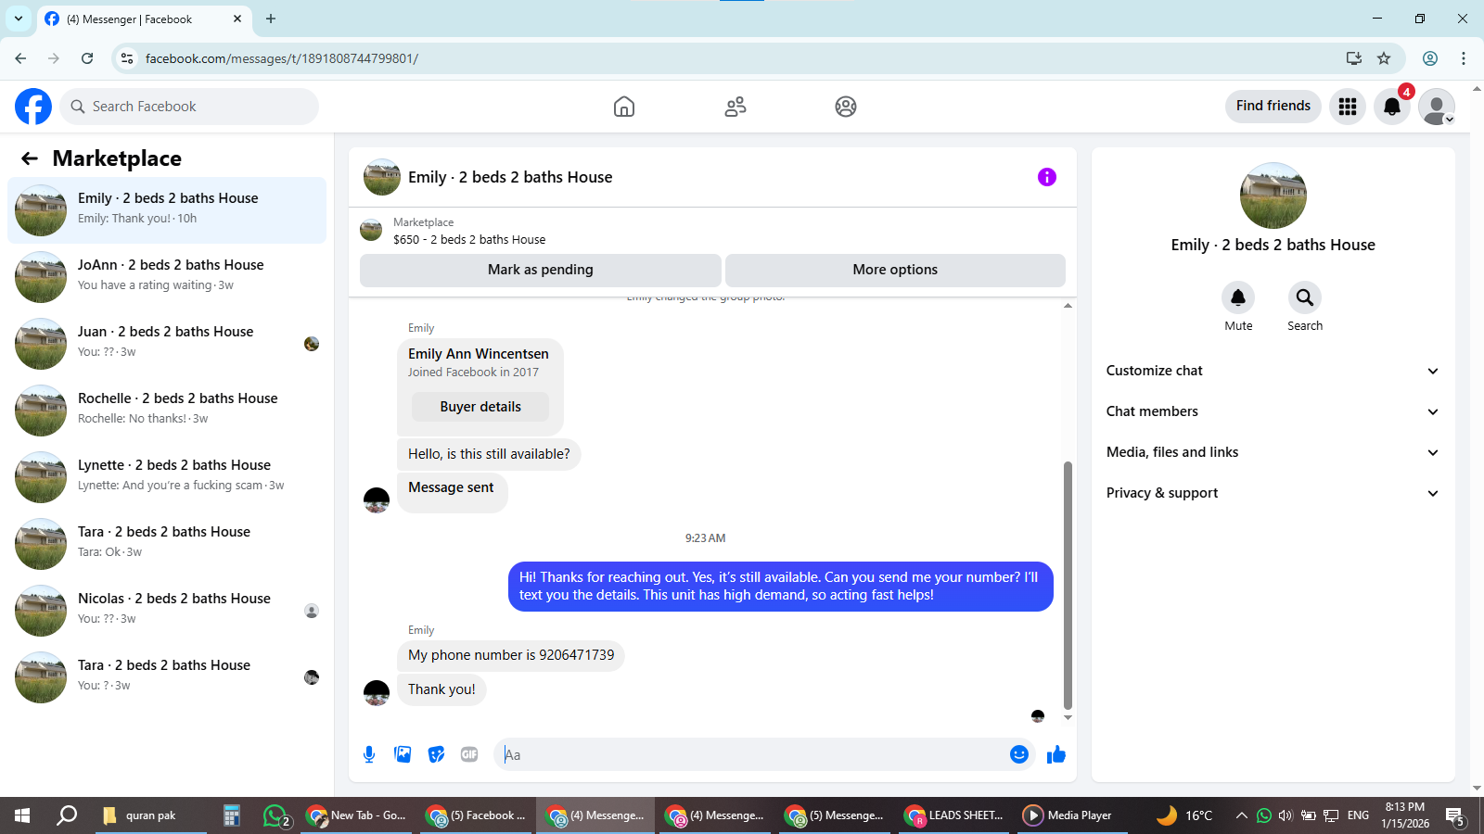Search in conversation with magnifier icon
The image size is (1484, 834).
pyautogui.click(x=1305, y=297)
